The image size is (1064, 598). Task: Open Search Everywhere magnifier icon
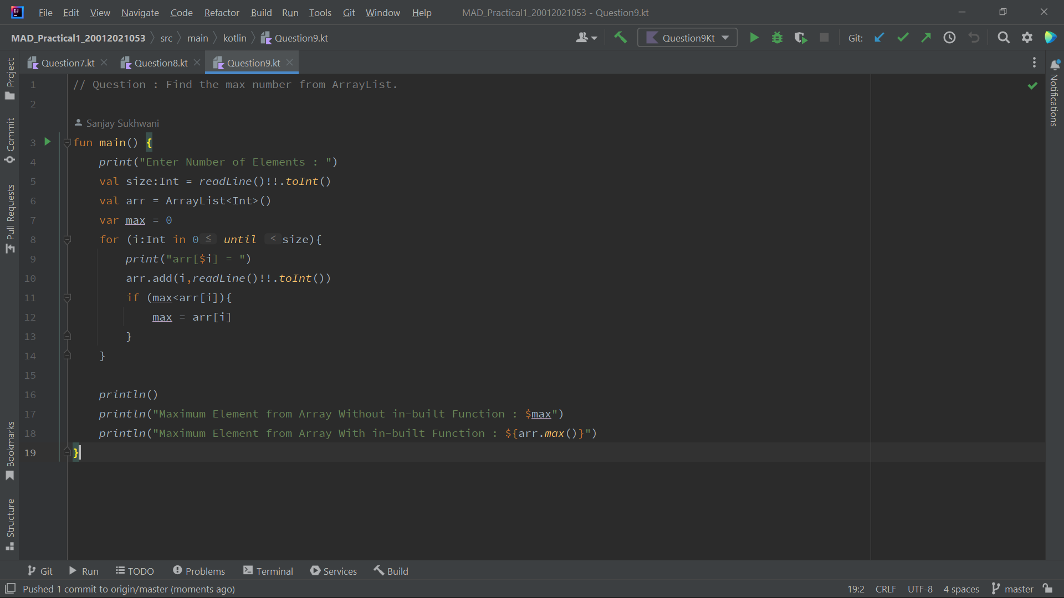tap(1004, 38)
